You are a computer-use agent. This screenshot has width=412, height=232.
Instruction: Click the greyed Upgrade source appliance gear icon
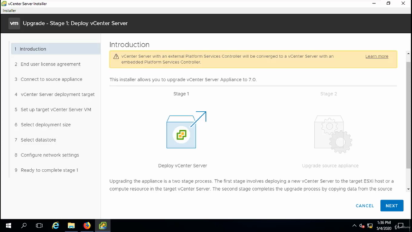point(333,135)
